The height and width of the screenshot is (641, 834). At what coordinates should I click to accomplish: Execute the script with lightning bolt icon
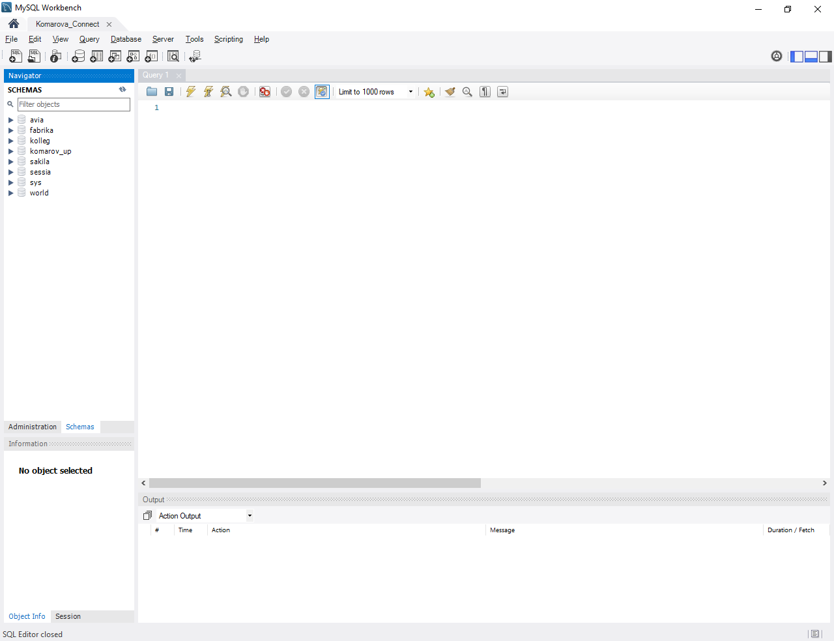tap(191, 92)
